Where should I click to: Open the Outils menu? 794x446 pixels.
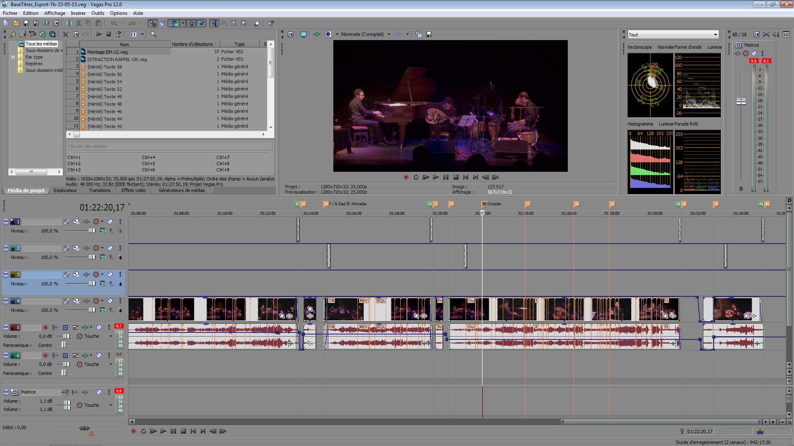point(98,13)
